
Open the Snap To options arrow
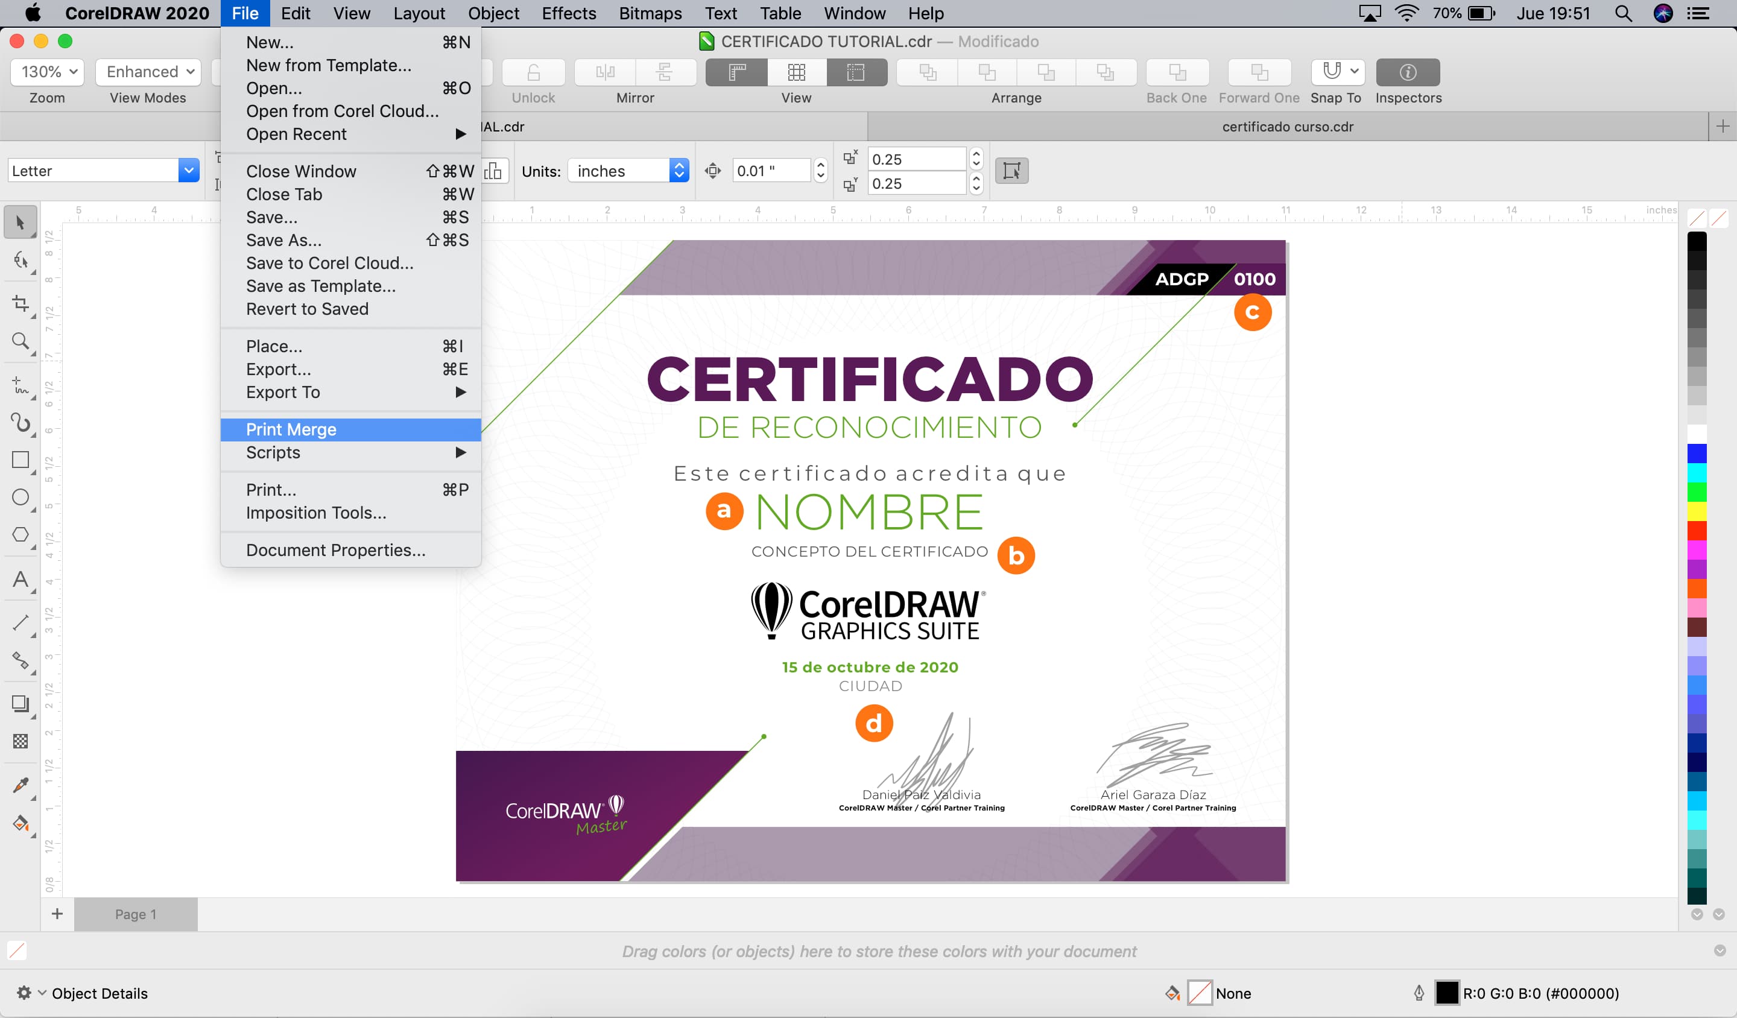[x=1355, y=72]
